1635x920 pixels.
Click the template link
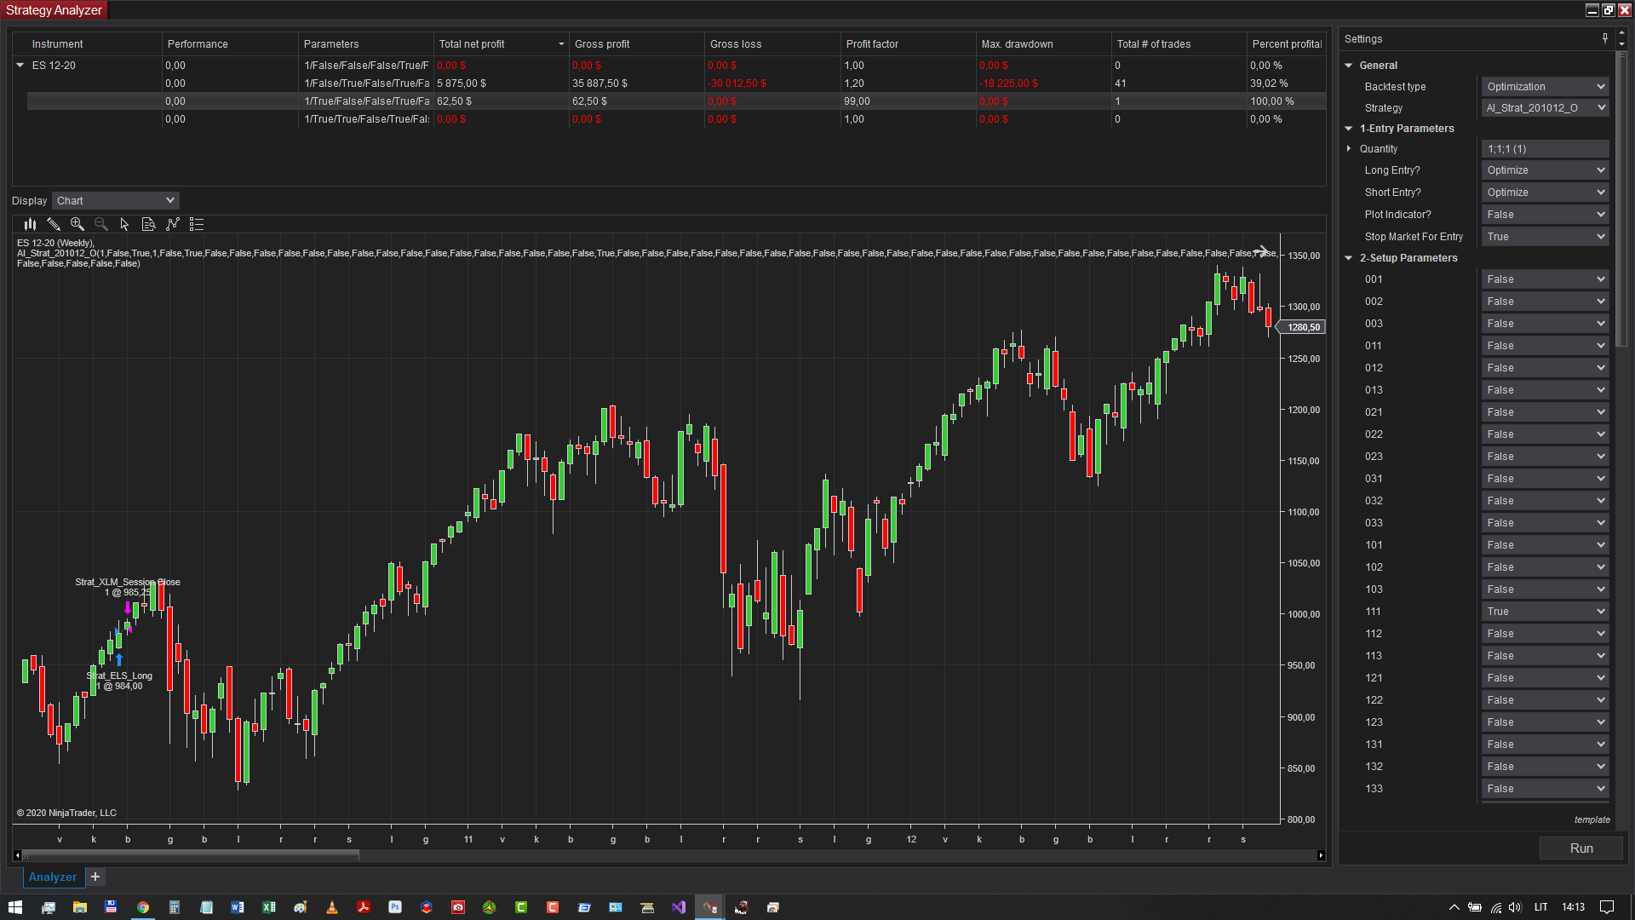click(x=1592, y=819)
